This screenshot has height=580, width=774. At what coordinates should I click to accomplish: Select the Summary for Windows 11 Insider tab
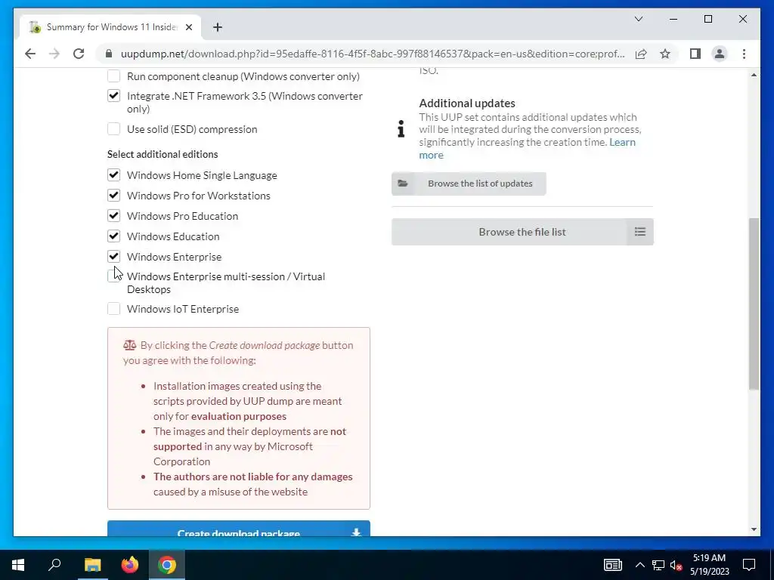point(111,27)
